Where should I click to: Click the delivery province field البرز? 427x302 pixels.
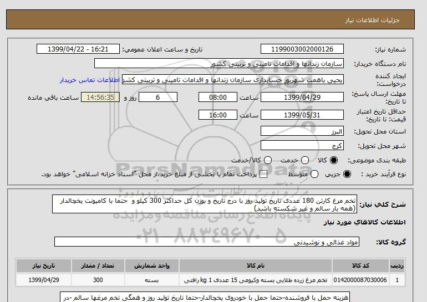point(302,131)
